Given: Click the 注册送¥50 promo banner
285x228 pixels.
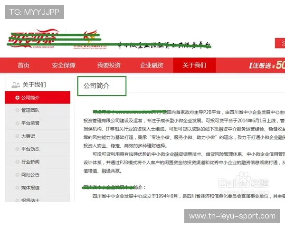Looking at the screenshot, I should (x=267, y=65).
